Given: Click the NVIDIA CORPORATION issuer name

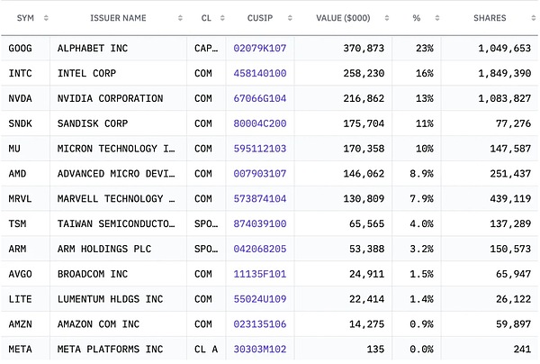Looking at the screenshot, I should coord(110,98).
